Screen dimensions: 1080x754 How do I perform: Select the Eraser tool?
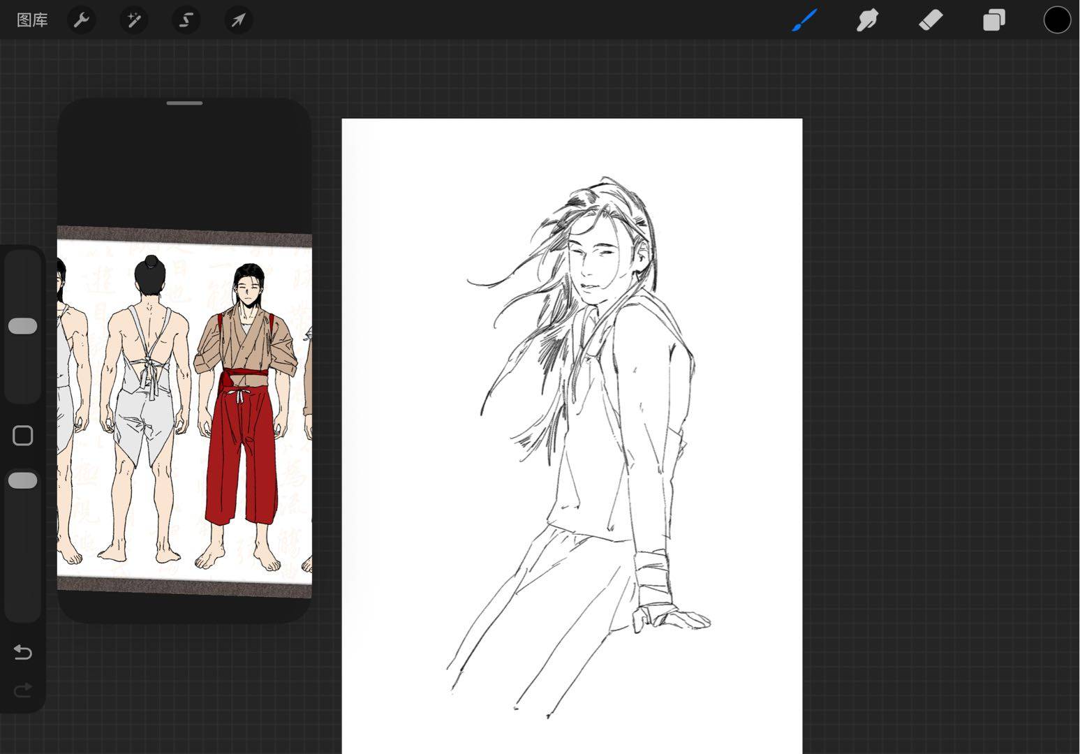pos(931,20)
